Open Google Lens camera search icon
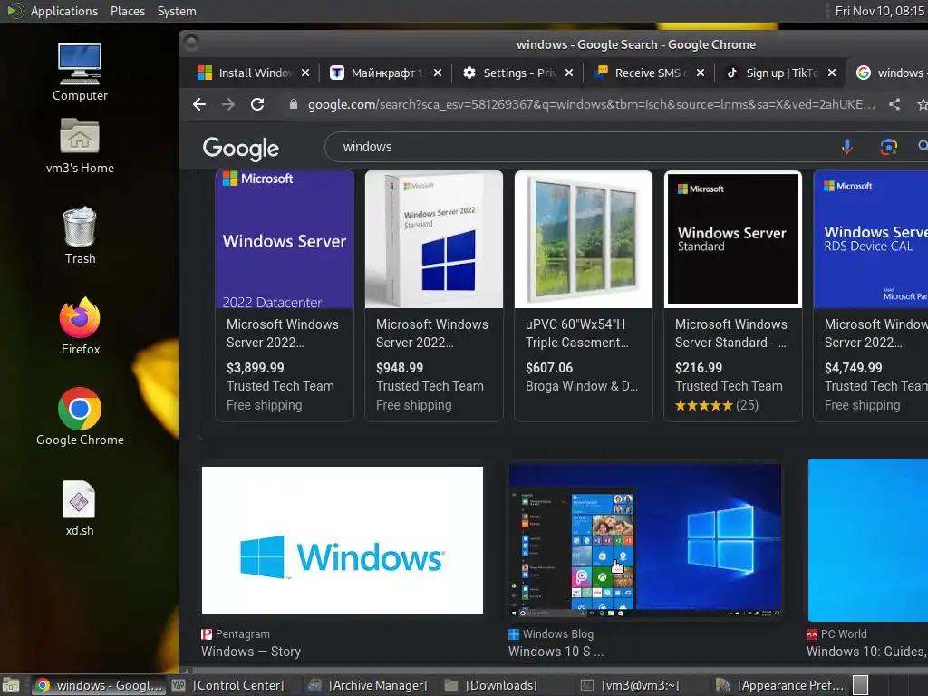Image resolution: width=928 pixels, height=696 pixels. [888, 147]
